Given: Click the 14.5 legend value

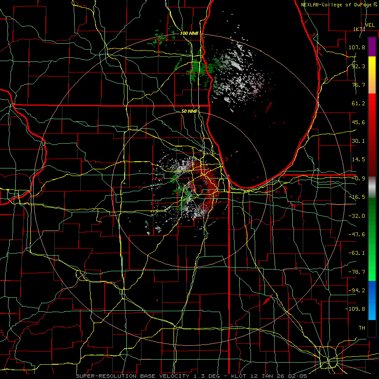Looking at the screenshot, I should (358, 160).
